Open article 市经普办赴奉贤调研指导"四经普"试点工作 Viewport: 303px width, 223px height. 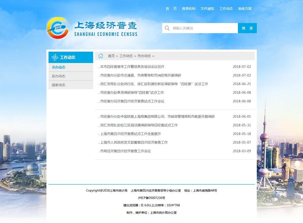[132, 93]
